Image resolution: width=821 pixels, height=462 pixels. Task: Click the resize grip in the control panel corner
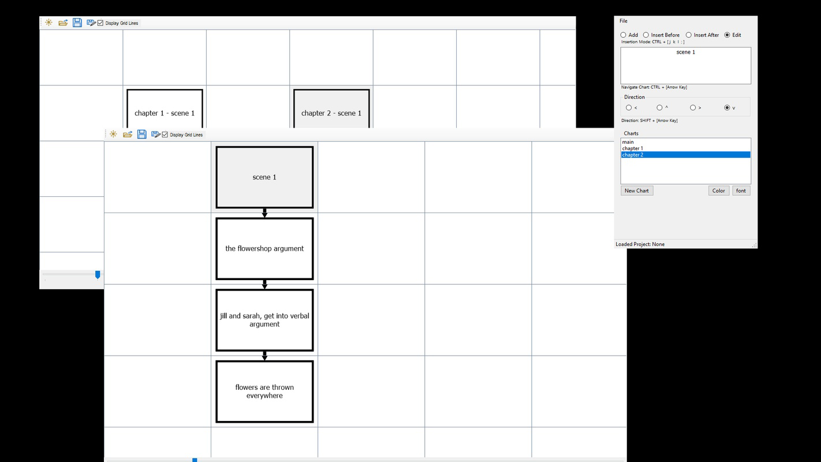(754, 245)
